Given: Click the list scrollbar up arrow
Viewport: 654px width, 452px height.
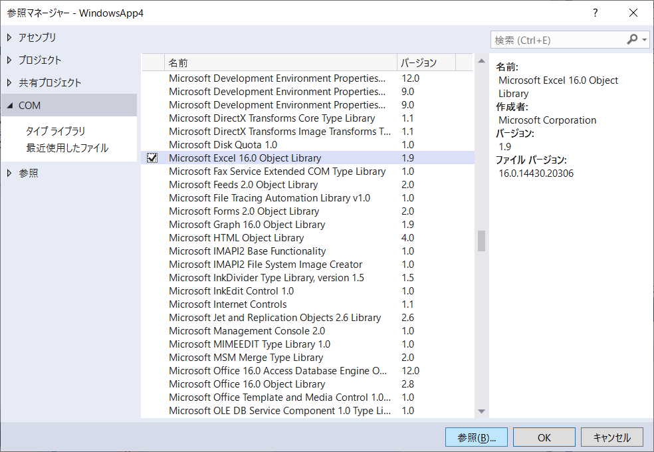Looking at the screenshot, I should coord(481,61).
